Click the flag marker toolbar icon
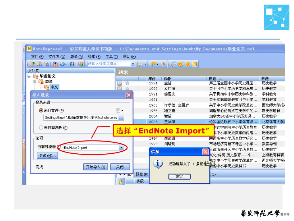 tap(154, 64)
